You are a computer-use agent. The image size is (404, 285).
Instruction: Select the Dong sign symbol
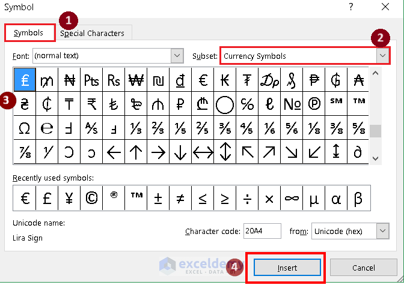coord(180,80)
